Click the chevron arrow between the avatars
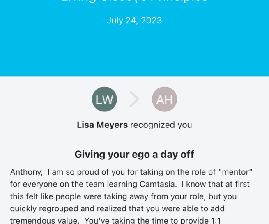Viewport: 269px width, 224px height. [x=134, y=99]
